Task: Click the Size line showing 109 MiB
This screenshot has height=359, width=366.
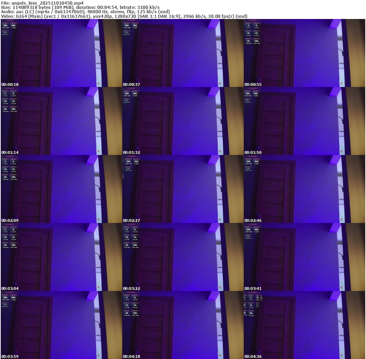Action: pyautogui.click(x=80, y=8)
